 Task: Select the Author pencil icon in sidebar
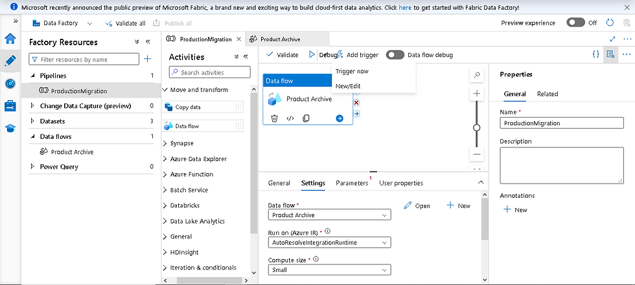pos(10,61)
